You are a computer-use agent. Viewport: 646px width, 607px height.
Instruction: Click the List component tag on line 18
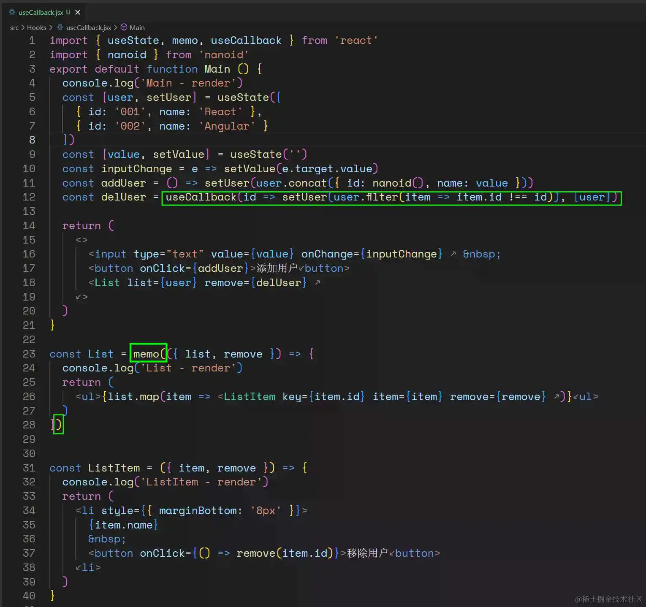point(107,283)
